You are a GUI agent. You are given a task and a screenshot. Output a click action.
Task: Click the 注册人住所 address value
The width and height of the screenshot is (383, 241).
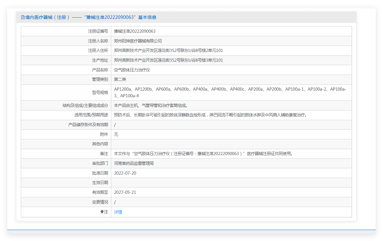coord(168,51)
